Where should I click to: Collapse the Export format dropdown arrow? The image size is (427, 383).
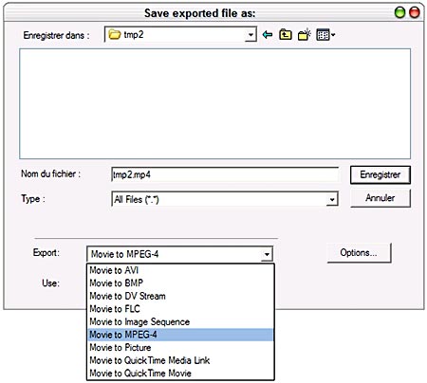coord(267,254)
